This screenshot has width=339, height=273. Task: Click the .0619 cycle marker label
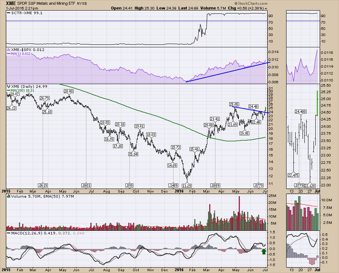(x=43, y=185)
